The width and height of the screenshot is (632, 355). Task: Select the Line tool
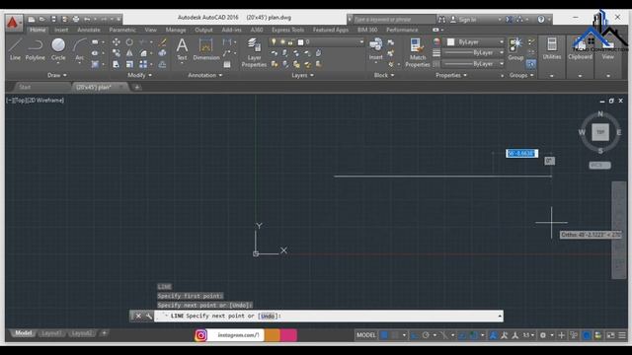pyautogui.click(x=15, y=49)
